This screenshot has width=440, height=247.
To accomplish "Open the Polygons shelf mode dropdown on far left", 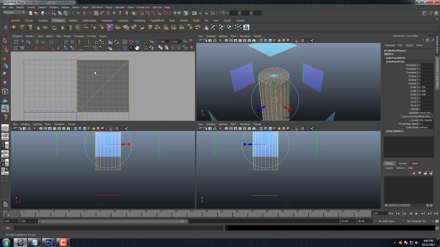I will click(13, 12).
